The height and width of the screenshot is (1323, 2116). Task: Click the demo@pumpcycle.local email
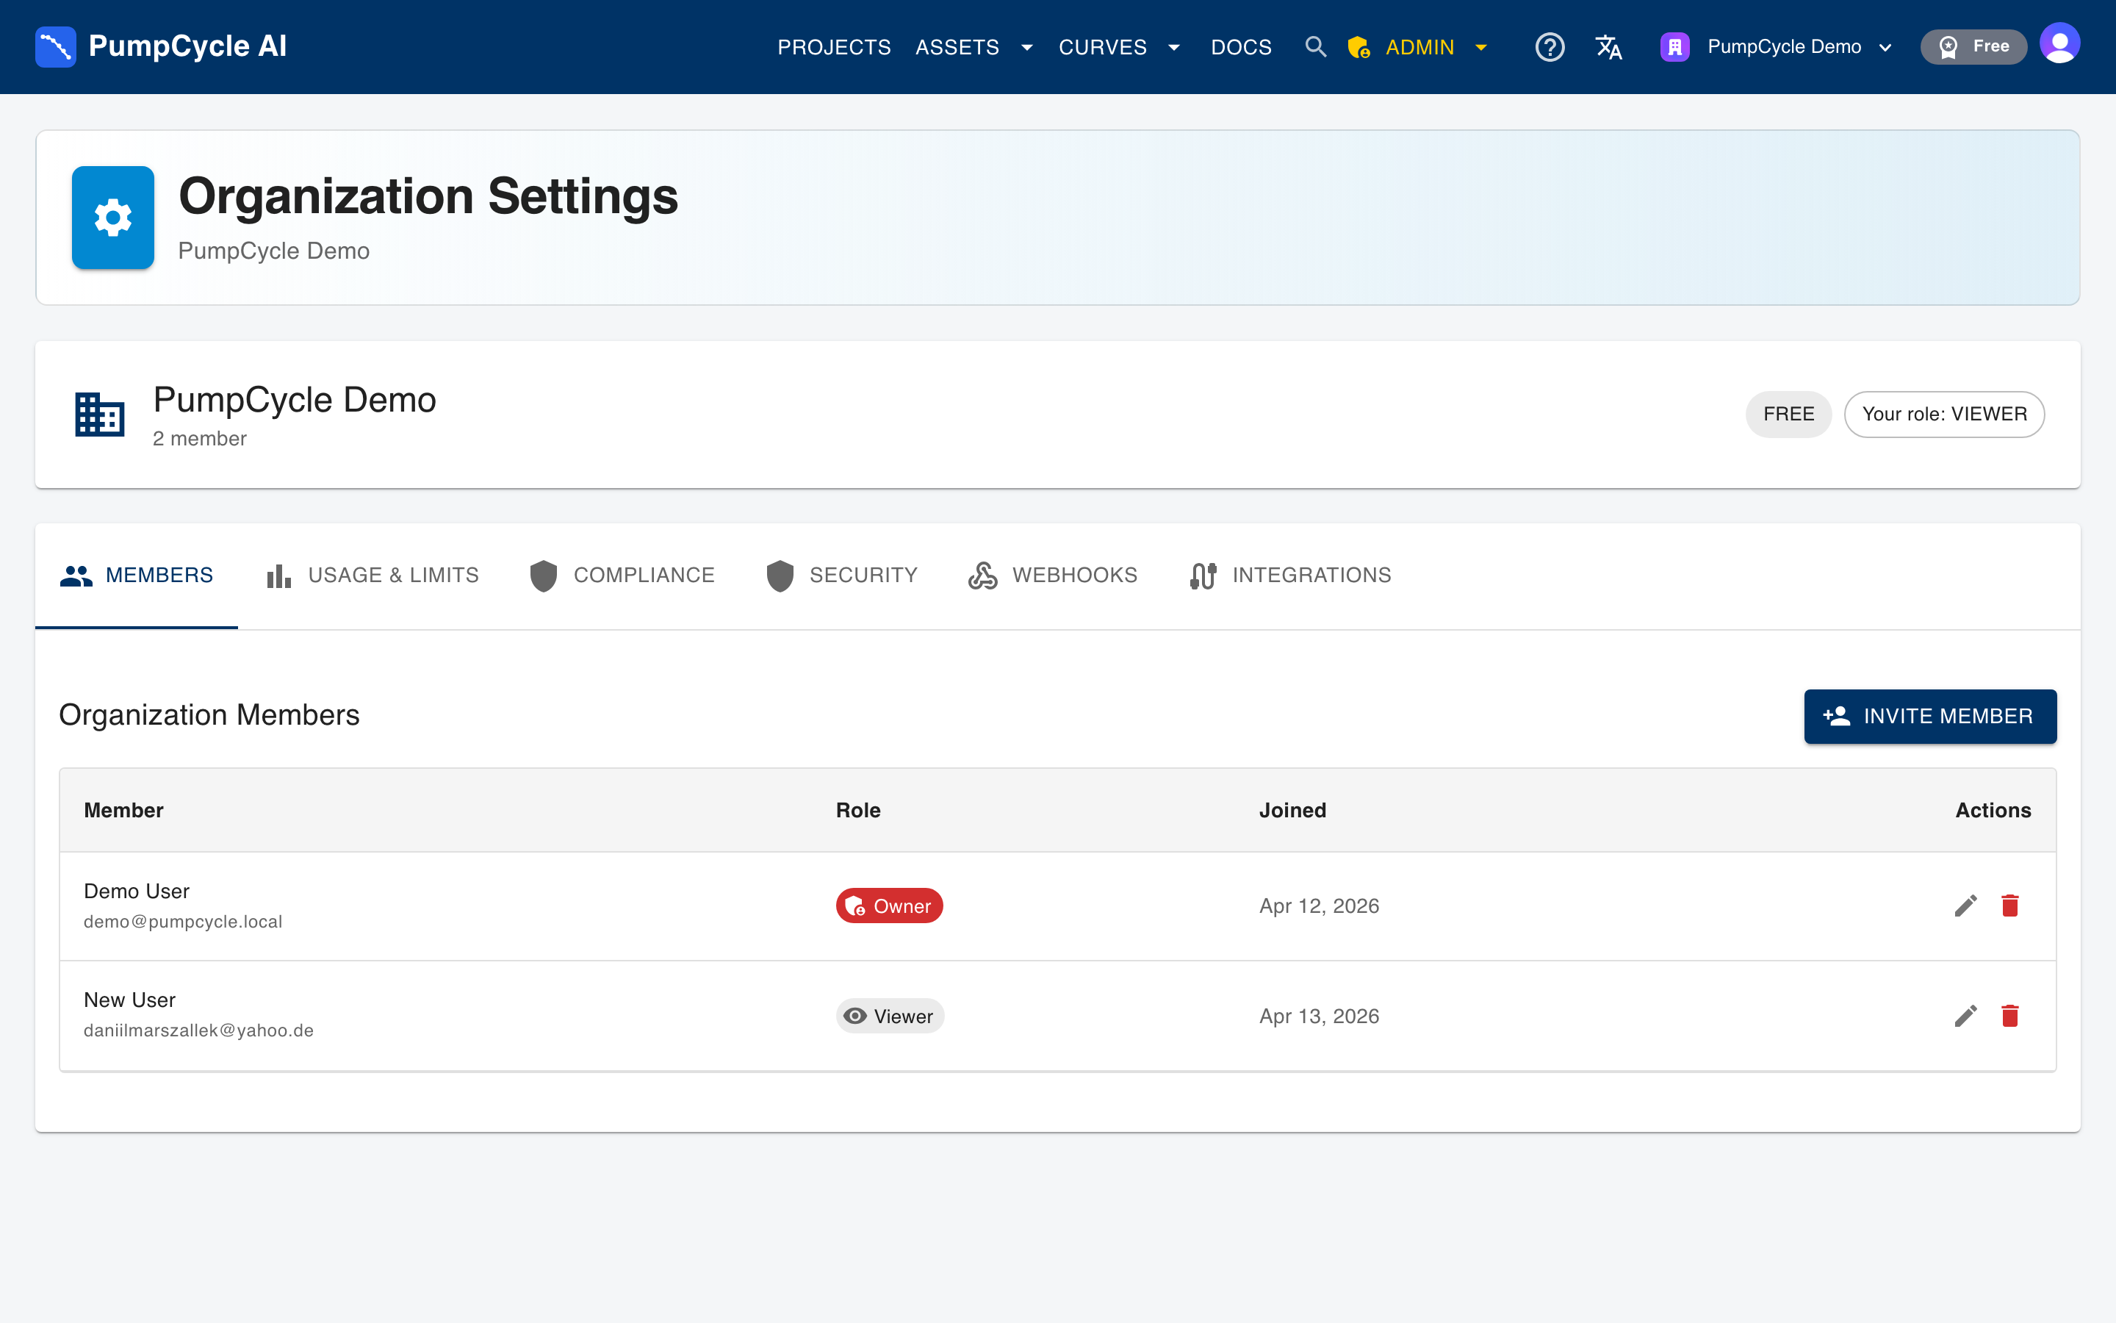(x=183, y=922)
